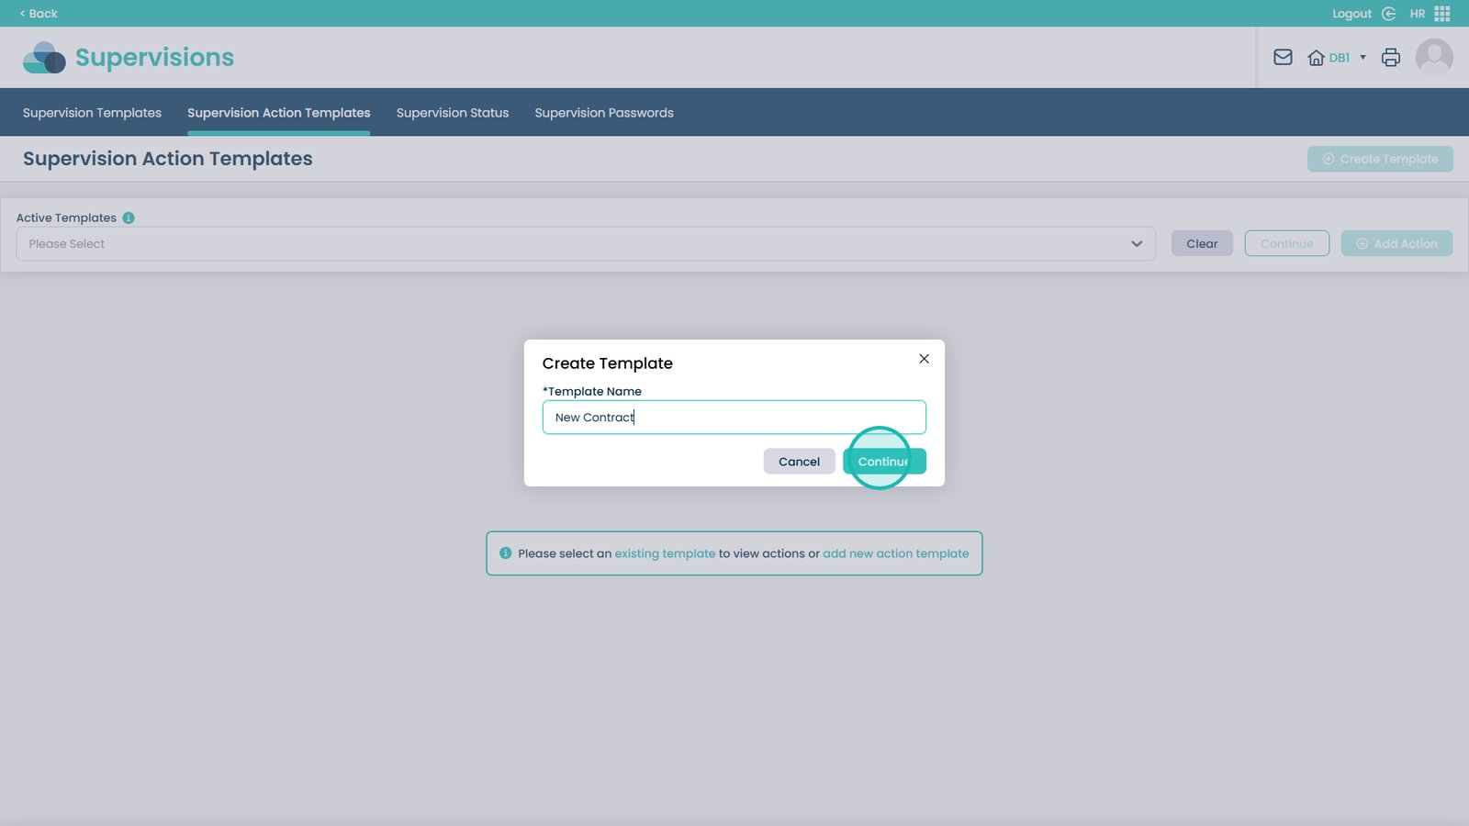Close the Create Template dialog
The width and height of the screenshot is (1469, 826).
click(924, 359)
